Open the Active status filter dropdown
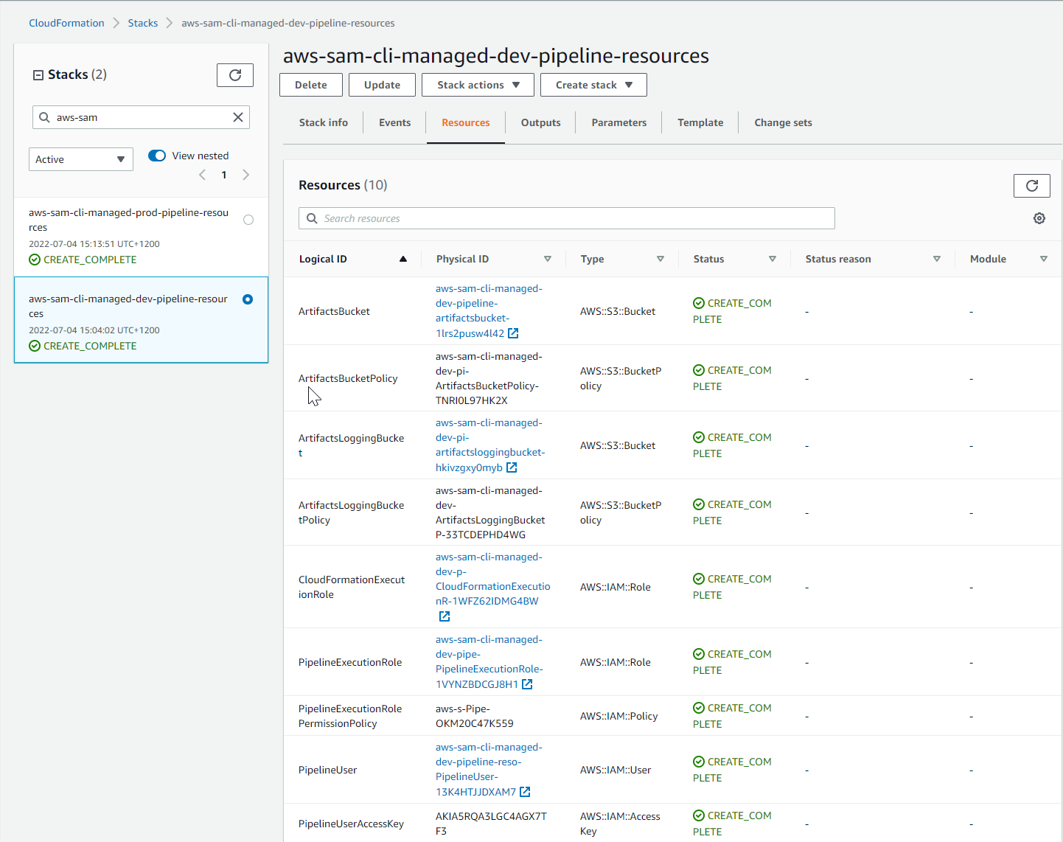Viewport: 1063px width, 842px height. click(x=81, y=159)
